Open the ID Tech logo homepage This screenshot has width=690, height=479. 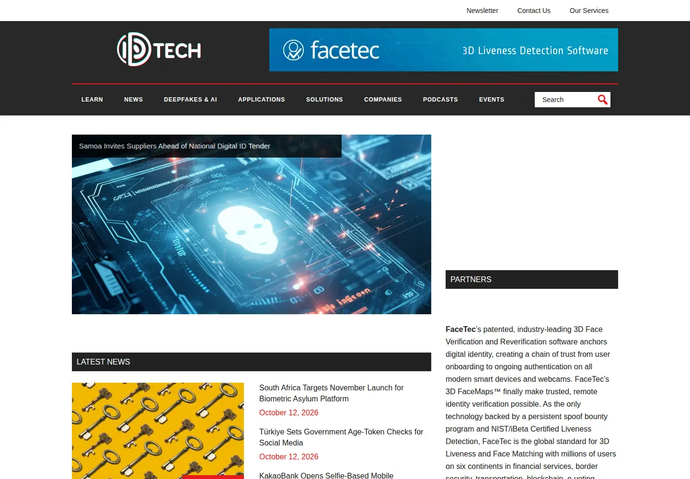pos(159,49)
